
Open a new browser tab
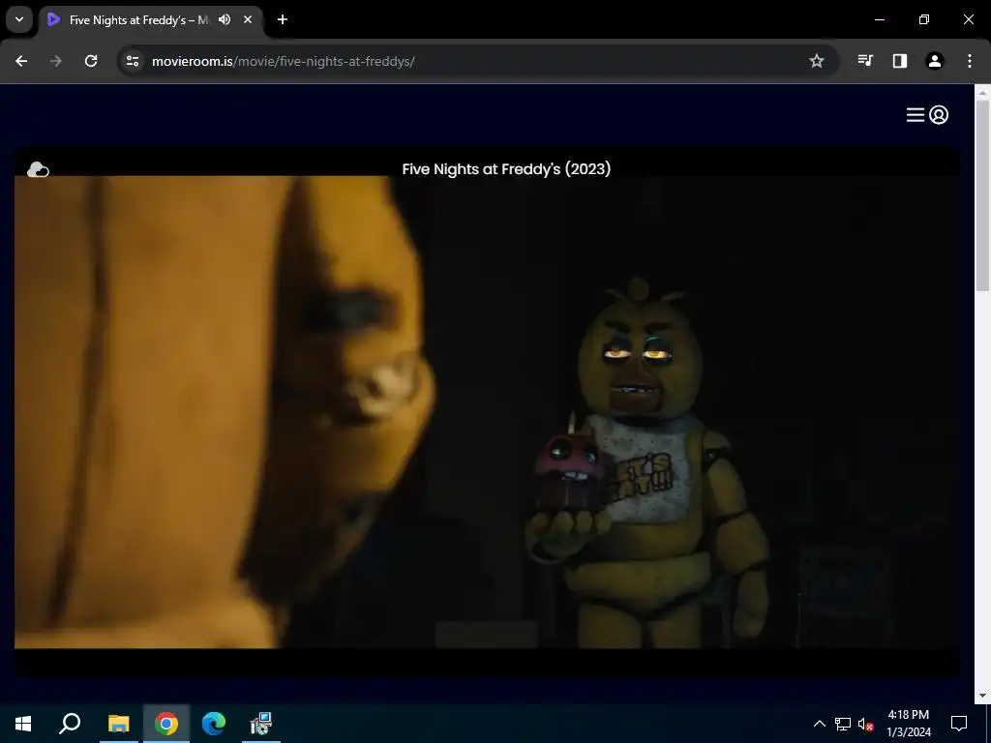(x=283, y=19)
